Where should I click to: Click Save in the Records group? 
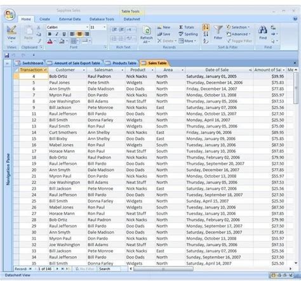164,34
